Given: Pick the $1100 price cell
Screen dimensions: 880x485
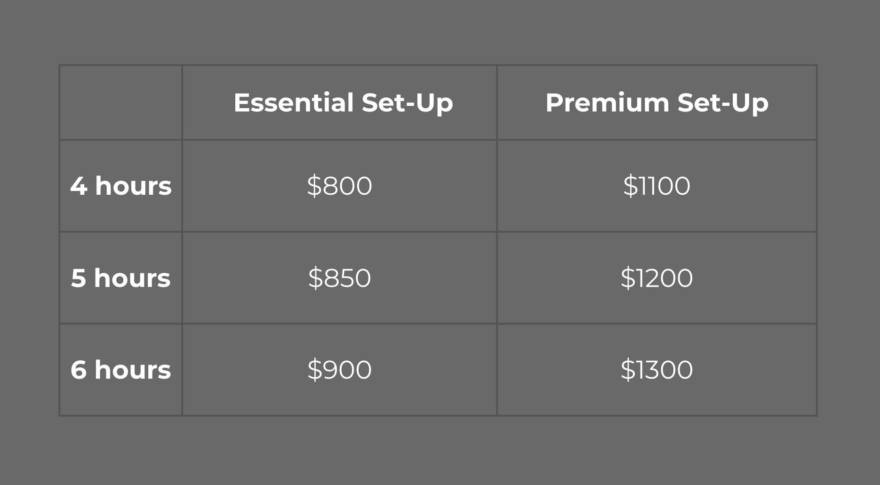Looking at the screenshot, I should [656, 186].
